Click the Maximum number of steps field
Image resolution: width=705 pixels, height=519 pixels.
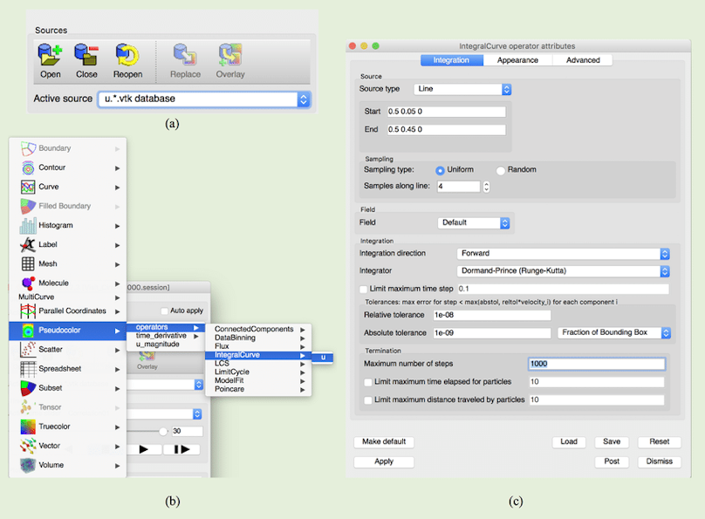(597, 364)
